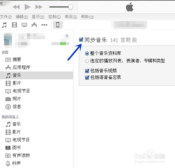The image size is (175, 168).
Task: Click the 摘要 list icon
Action: [x=8, y=60]
